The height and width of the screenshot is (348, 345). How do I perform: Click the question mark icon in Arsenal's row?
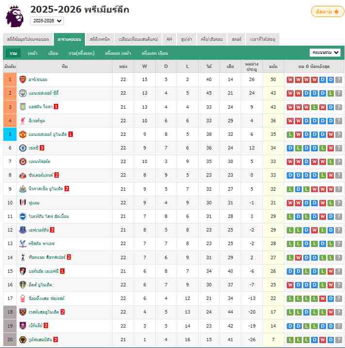[339, 80]
